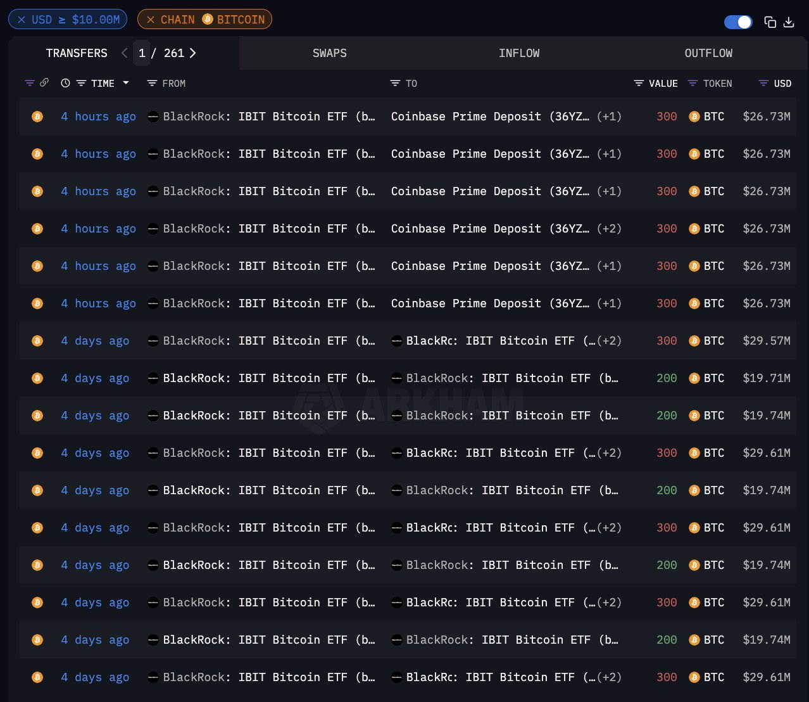The image size is (809, 702).
Task: Open the TO column filter icon
Action: (395, 83)
